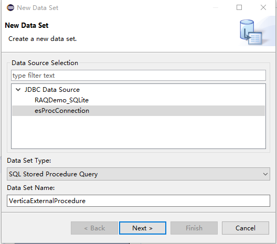Select the JDBC Data Source tree entry
277x244 pixels.
52,90
